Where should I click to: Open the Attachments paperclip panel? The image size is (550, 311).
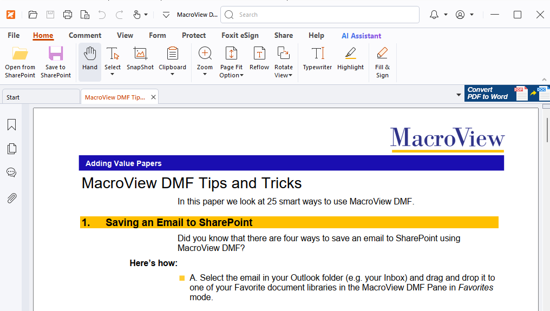[x=11, y=198]
